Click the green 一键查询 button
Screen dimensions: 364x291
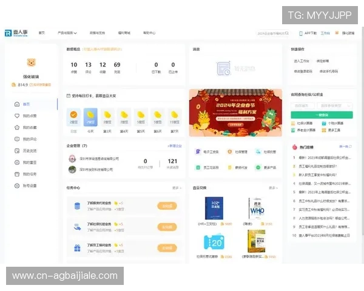coord(322,115)
